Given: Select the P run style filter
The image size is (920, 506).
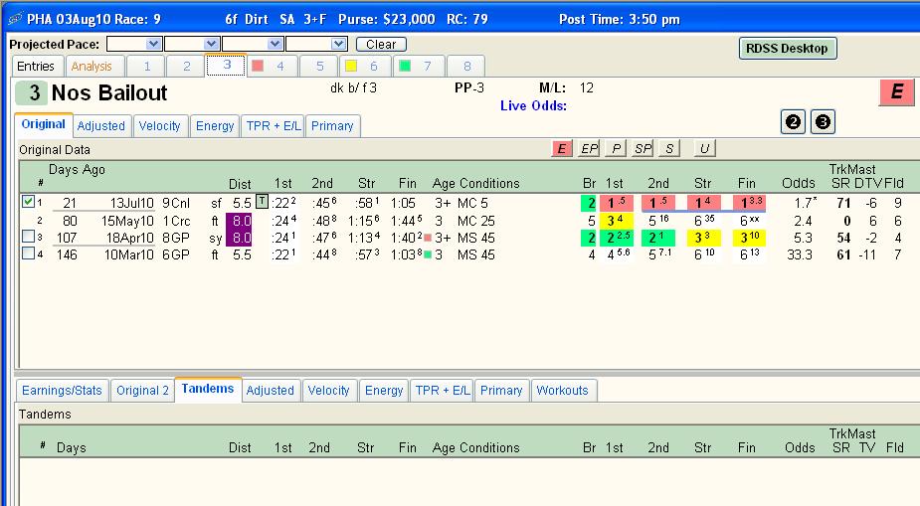Looking at the screenshot, I should [616, 149].
